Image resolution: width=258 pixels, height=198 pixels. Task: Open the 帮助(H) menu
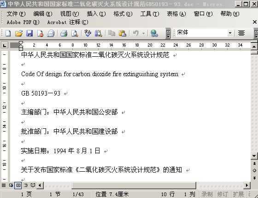pyautogui.click(x=230, y=14)
